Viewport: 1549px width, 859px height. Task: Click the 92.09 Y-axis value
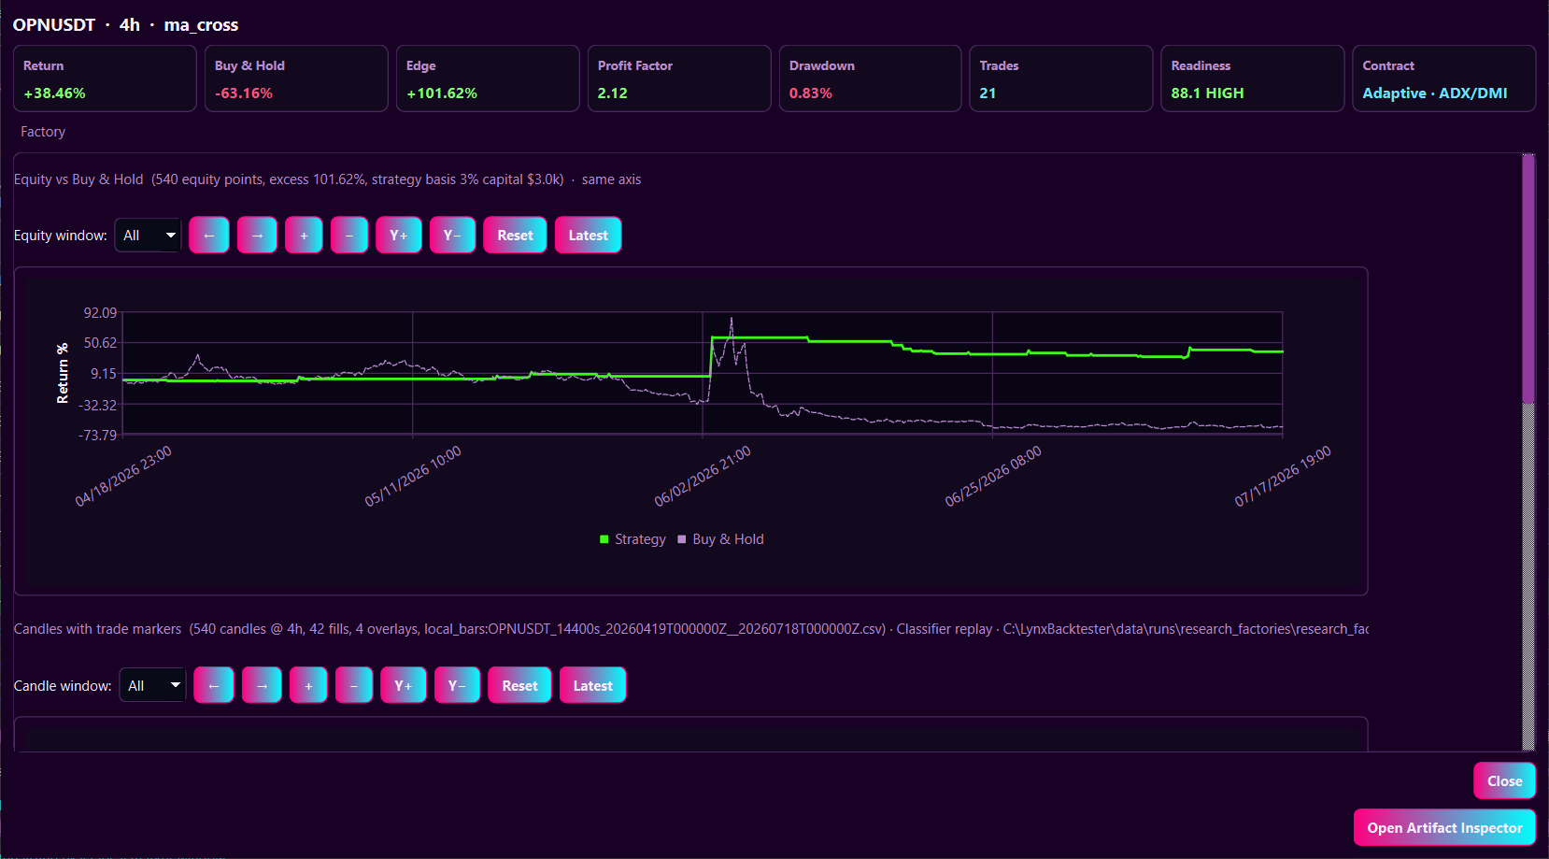tap(100, 312)
